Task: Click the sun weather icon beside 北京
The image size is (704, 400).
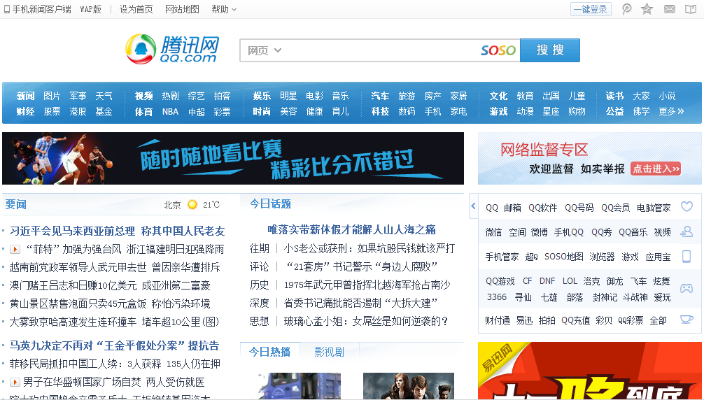Action: point(192,205)
